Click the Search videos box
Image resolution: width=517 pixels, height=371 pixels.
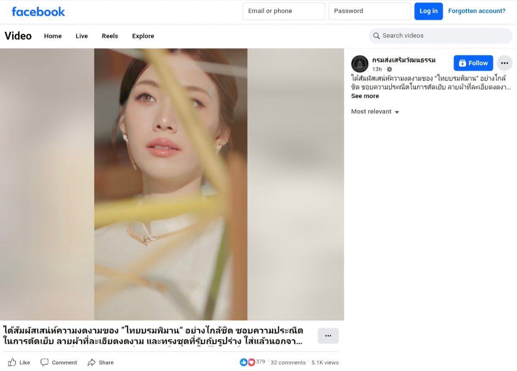coord(441,36)
